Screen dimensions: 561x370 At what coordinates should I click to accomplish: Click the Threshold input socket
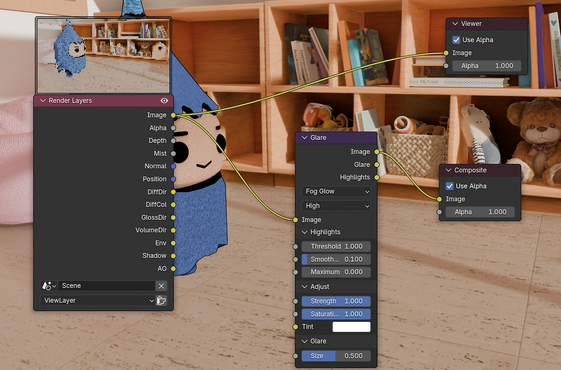coord(296,246)
